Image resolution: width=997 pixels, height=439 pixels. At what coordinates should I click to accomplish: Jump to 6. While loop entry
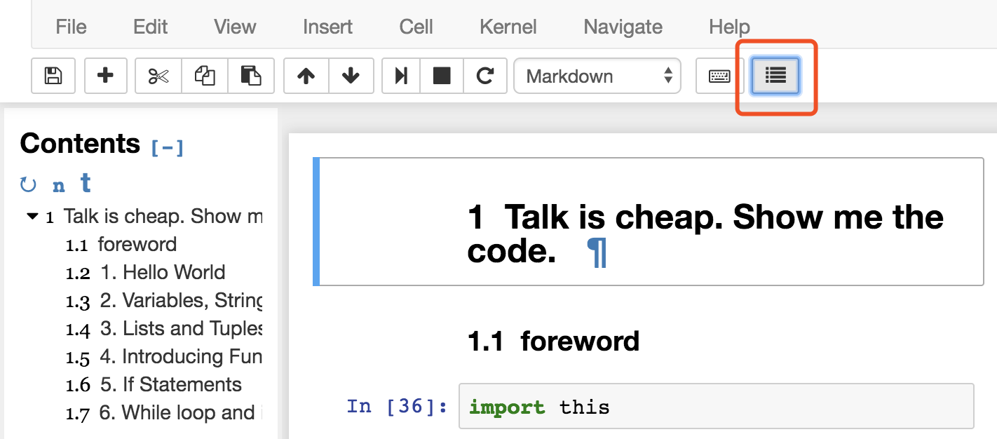(181, 412)
